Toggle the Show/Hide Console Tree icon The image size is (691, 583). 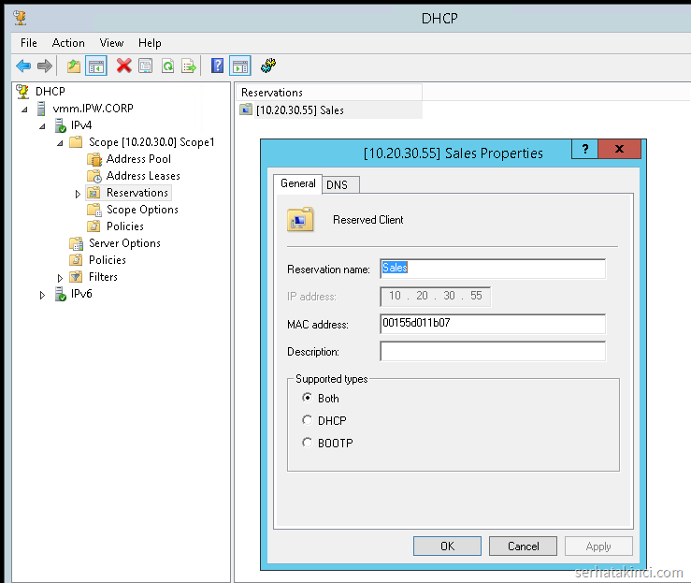tap(95, 66)
